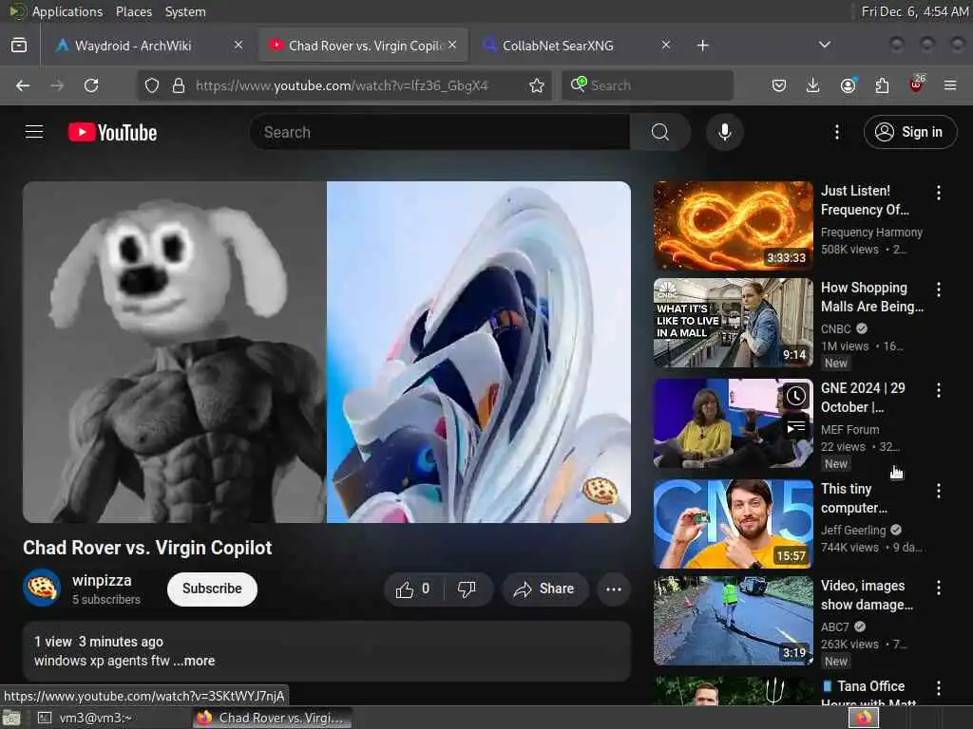Go back with browser back arrow
This screenshot has height=729, width=973.
tap(23, 85)
